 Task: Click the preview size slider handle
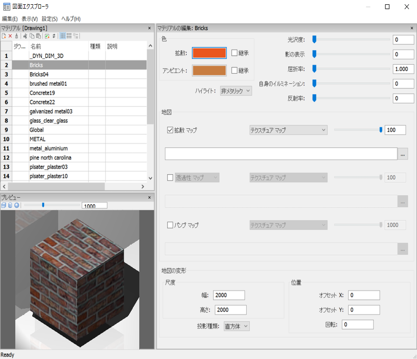coord(43,205)
